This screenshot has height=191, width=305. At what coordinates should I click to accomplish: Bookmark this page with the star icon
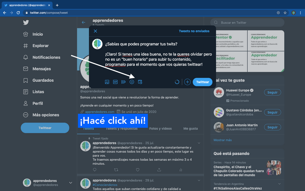[285, 13]
